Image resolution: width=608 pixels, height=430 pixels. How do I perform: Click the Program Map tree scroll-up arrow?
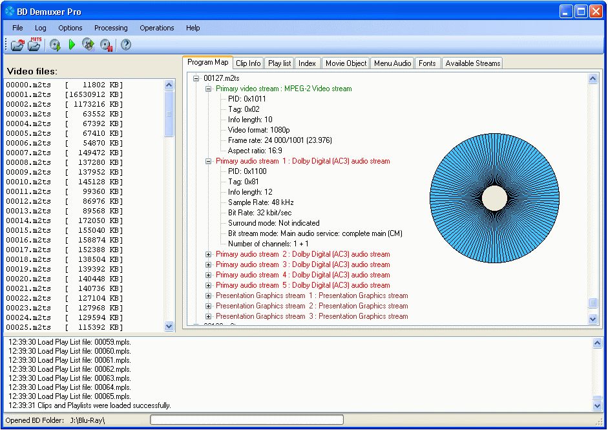593,79
